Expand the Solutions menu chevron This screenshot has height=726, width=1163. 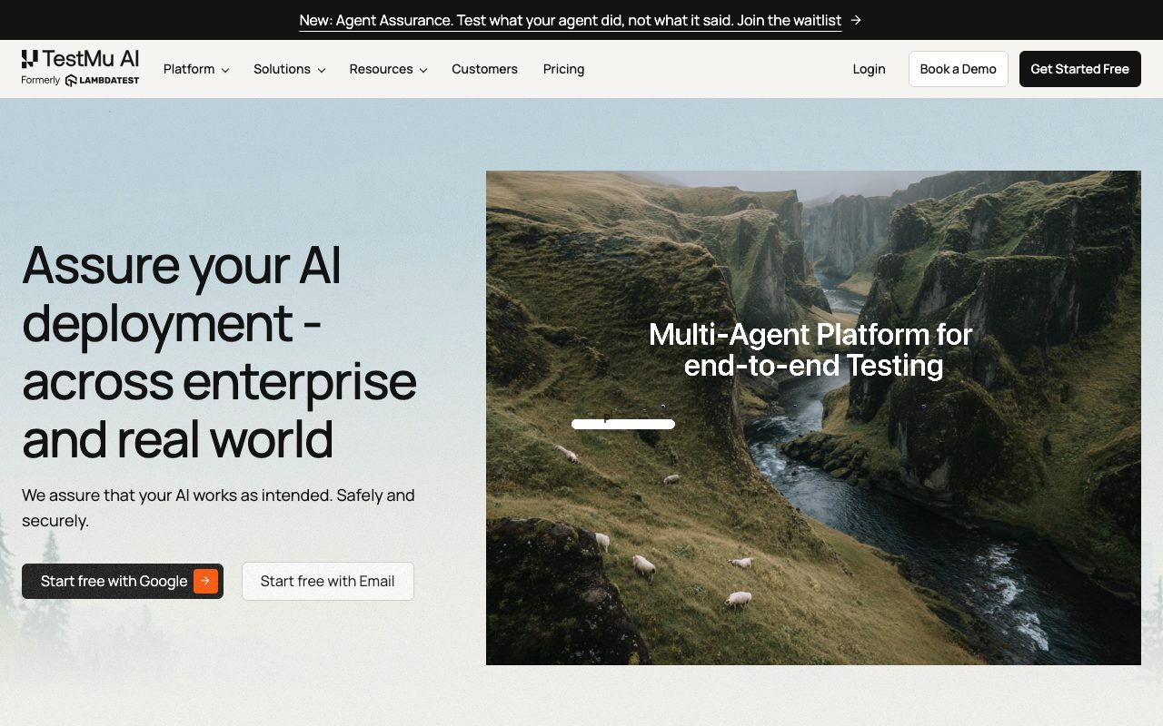(321, 70)
